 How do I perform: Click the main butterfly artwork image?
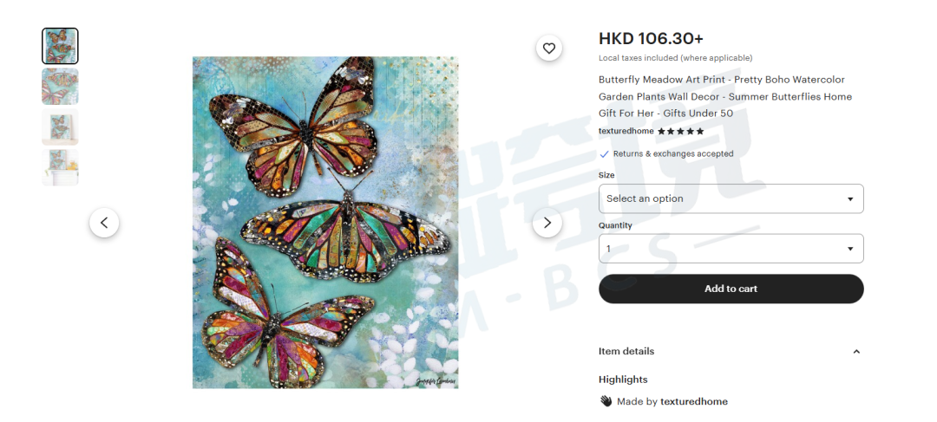pyautogui.click(x=325, y=223)
